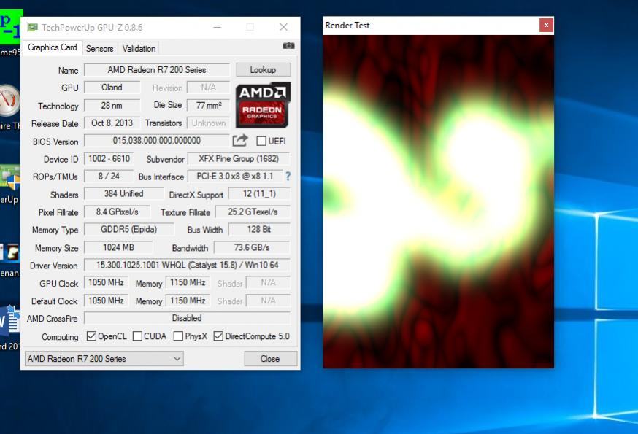This screenshot has width=638, height=434.
Task: Click Bus Interface PCI-E 3.0 x8 value
Action: (235, 176)
